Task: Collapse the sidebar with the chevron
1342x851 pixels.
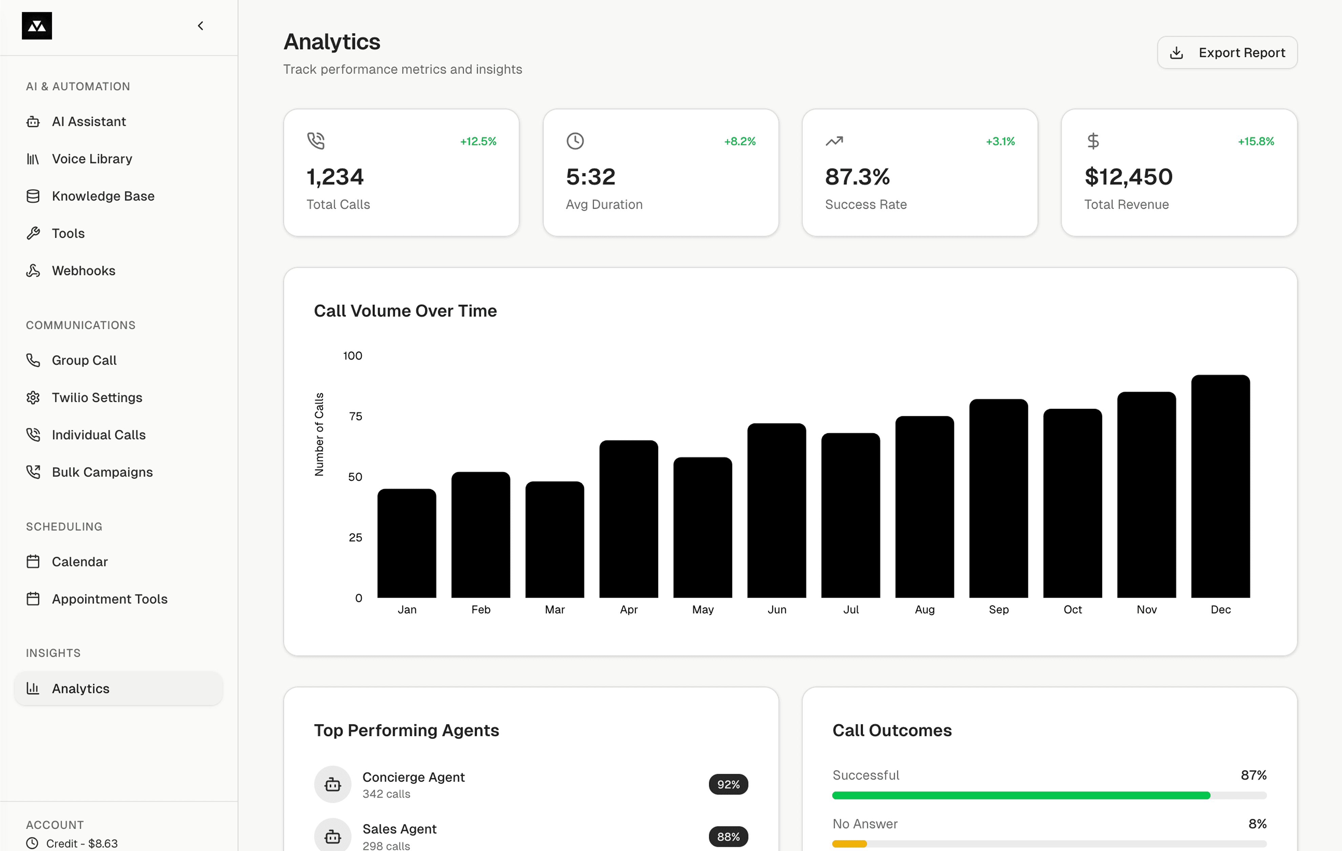Action: [x=201, y=26]
